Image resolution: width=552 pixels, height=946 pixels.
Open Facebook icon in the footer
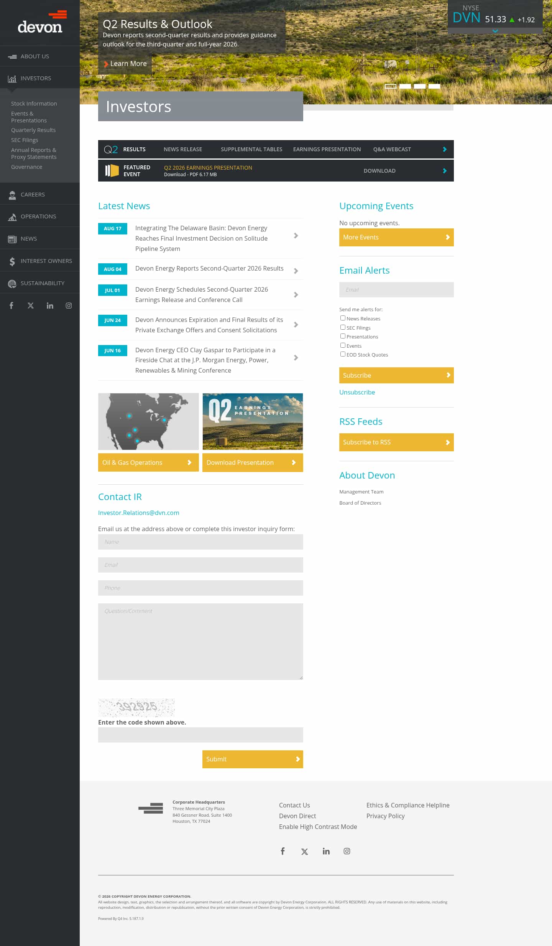point(283,851)
